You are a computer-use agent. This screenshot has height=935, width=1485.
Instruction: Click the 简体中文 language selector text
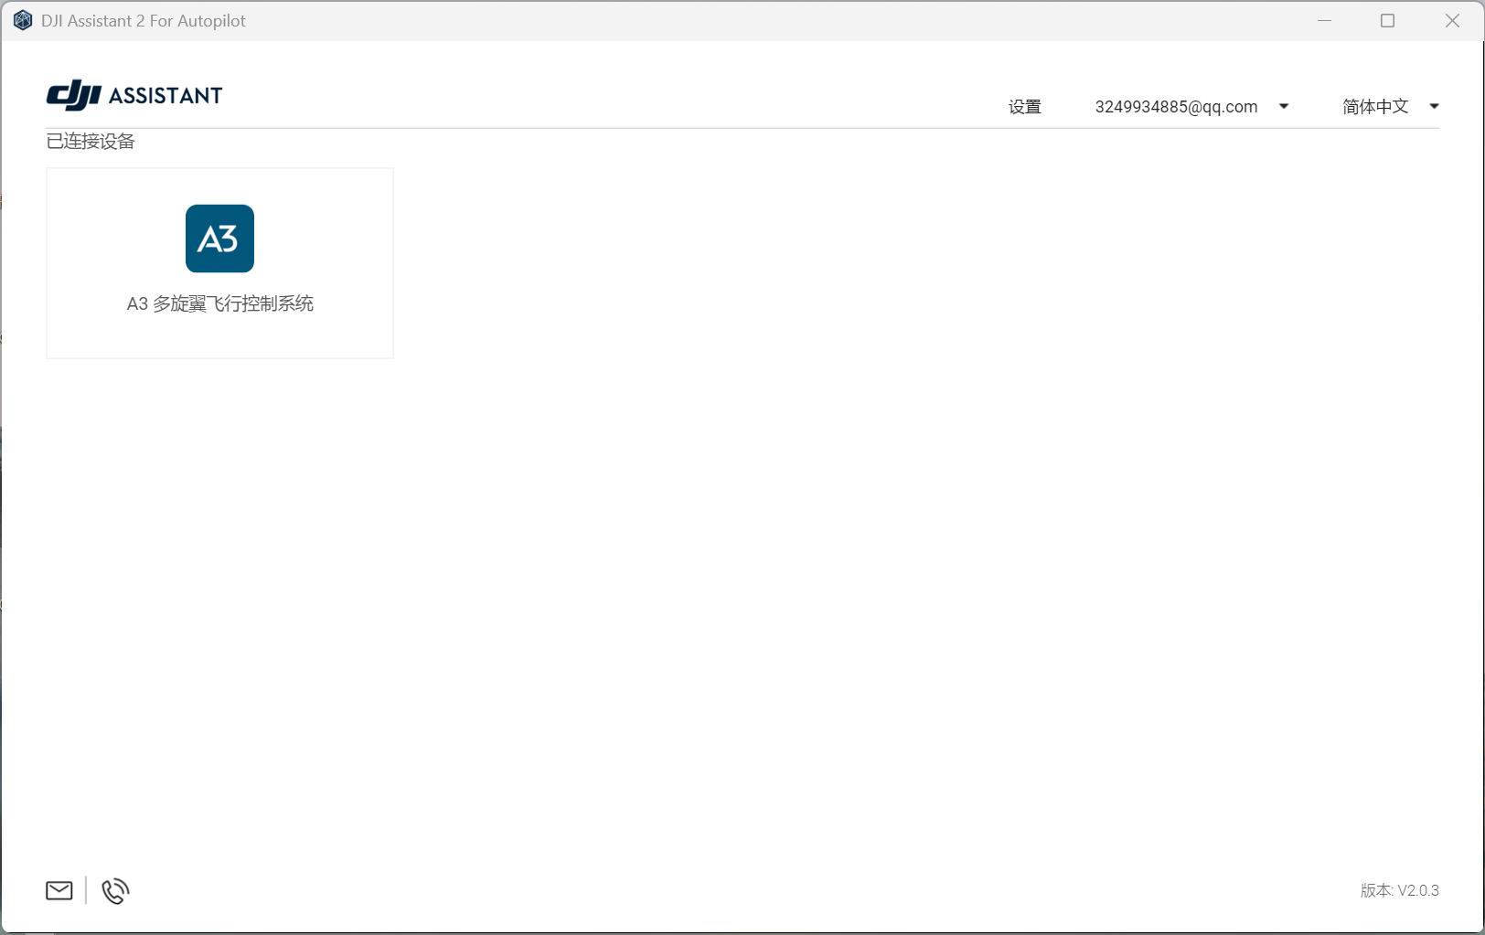tap(1375, 107)
